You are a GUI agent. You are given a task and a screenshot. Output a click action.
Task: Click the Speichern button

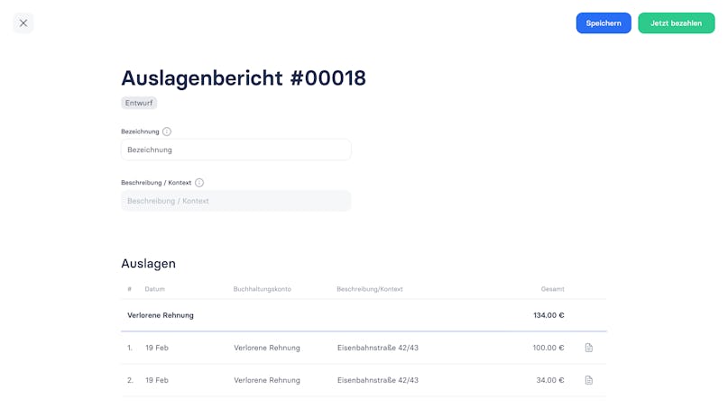(604, 23)
